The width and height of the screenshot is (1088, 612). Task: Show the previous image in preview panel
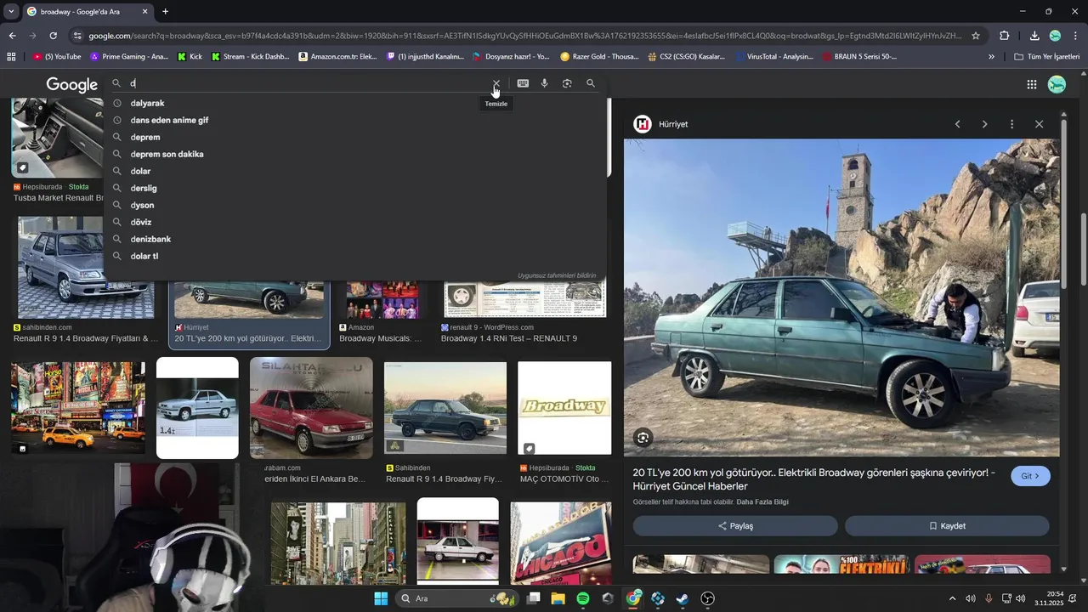pyautogui.click(x=957, y=124)
